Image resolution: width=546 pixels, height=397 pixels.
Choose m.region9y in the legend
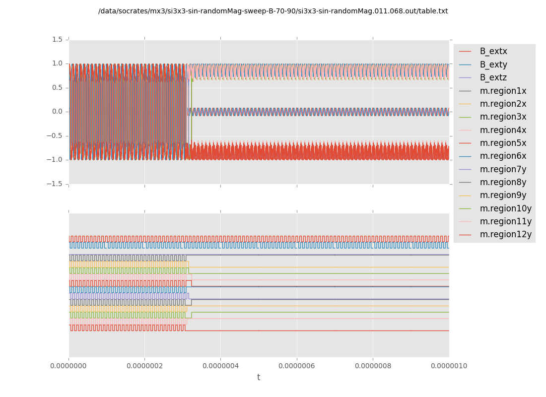tap(503, 195)
